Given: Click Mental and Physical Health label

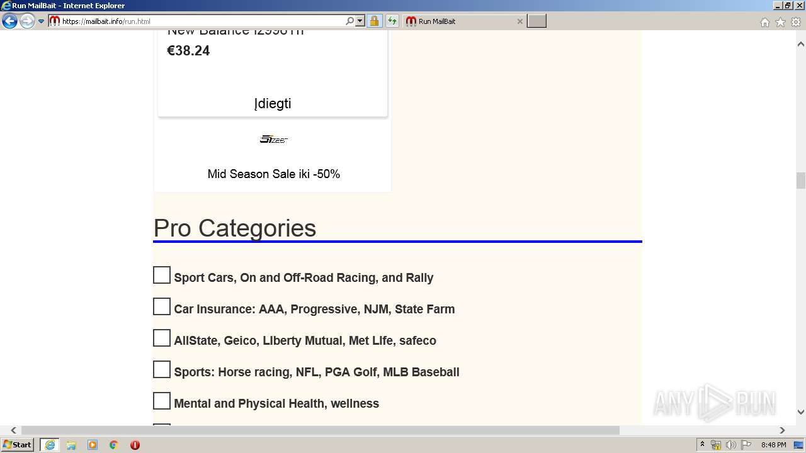Looking at the screenshot, I should pos(276,404).
